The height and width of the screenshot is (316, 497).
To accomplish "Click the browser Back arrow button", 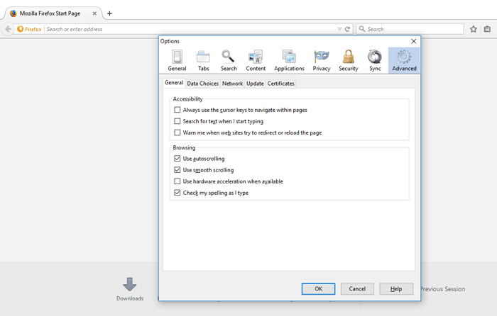I will tap(9, 29).
